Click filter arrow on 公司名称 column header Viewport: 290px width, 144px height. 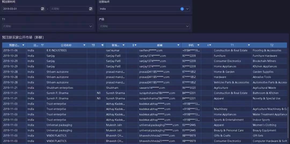pyautogui.click(x=84, y=45)
